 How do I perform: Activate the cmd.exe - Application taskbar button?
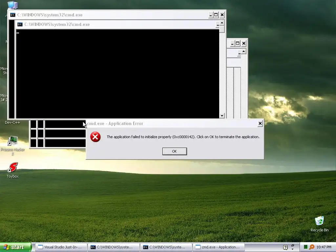[219, 247]
